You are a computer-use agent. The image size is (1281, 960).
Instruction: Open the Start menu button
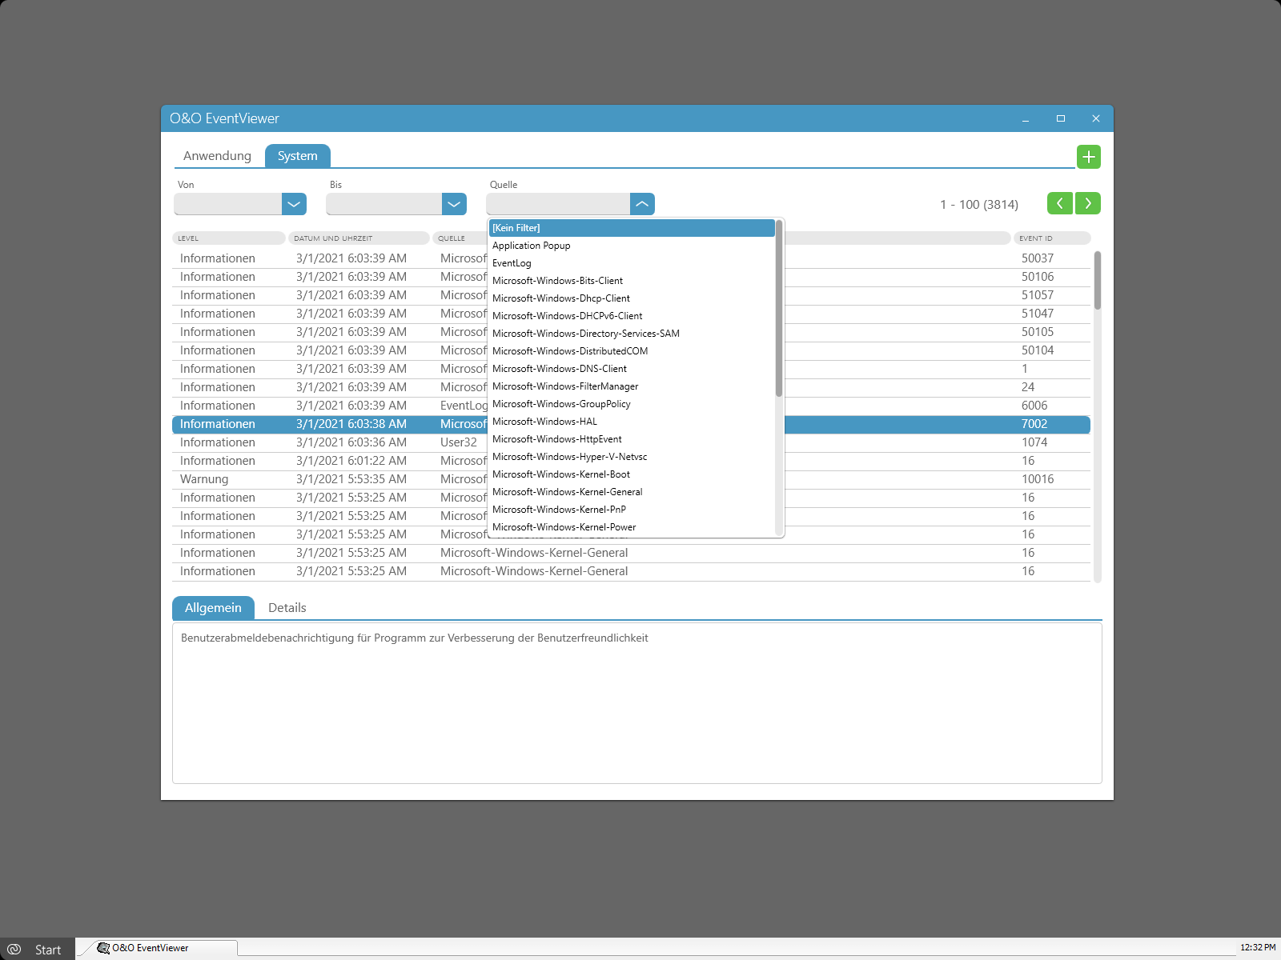click(37, 949)
